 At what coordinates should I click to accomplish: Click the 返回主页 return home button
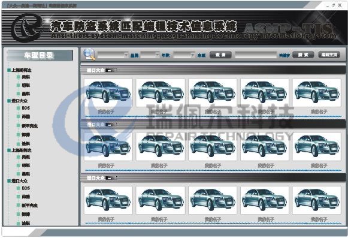(x=329, y=55)
